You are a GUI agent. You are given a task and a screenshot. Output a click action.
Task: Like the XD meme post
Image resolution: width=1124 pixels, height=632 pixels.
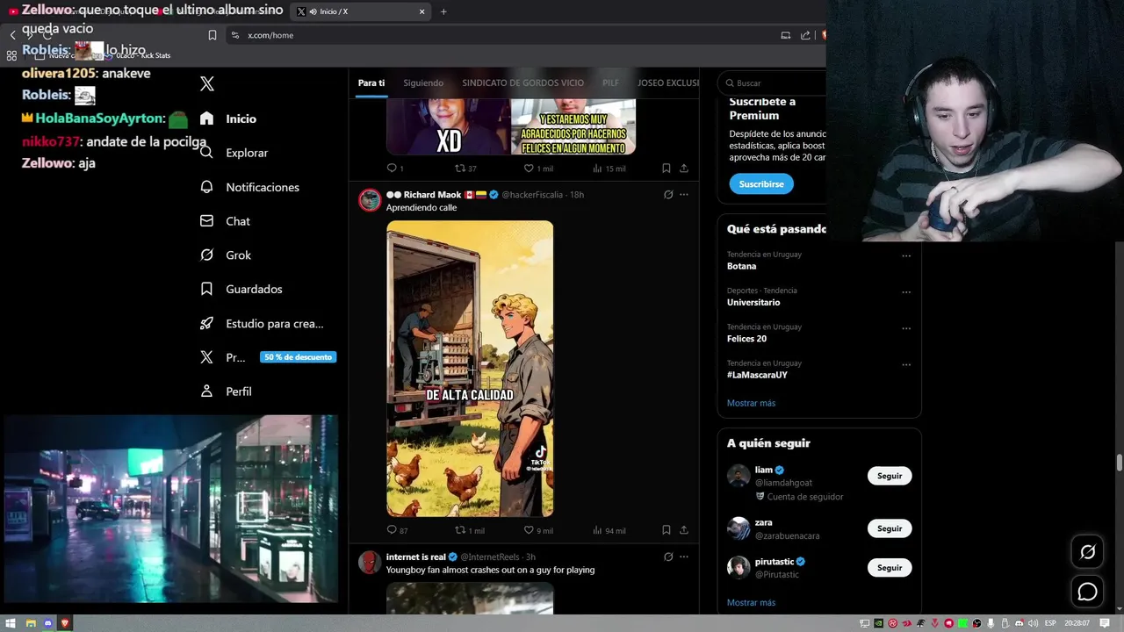(x=537, y=169)
